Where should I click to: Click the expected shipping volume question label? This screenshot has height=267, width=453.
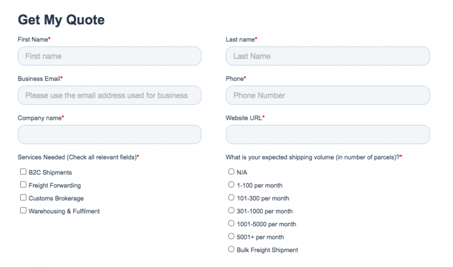pos(313,157)
